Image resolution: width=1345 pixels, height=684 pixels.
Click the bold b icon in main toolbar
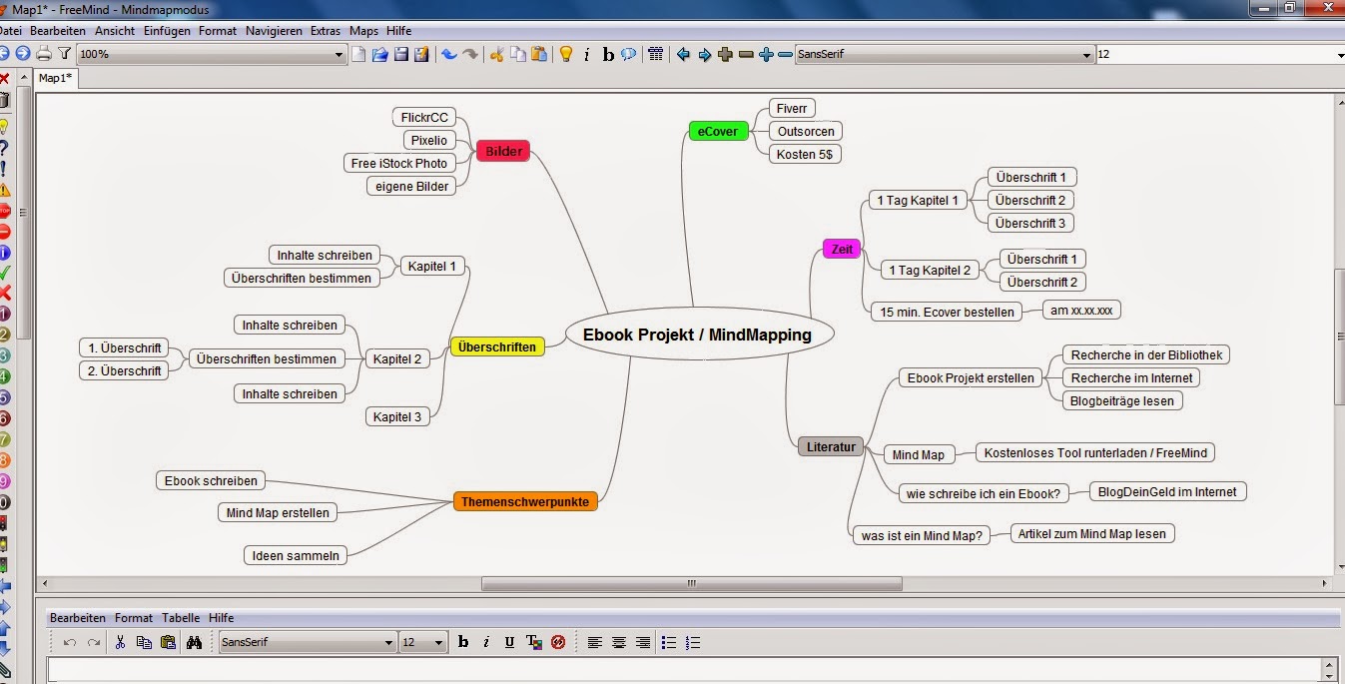click(x=607, y=54)
